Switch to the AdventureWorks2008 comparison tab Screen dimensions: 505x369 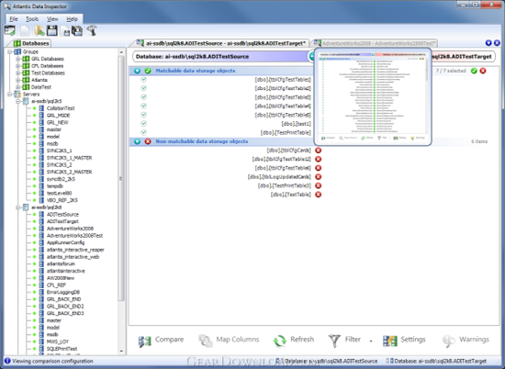coord(375,43)
